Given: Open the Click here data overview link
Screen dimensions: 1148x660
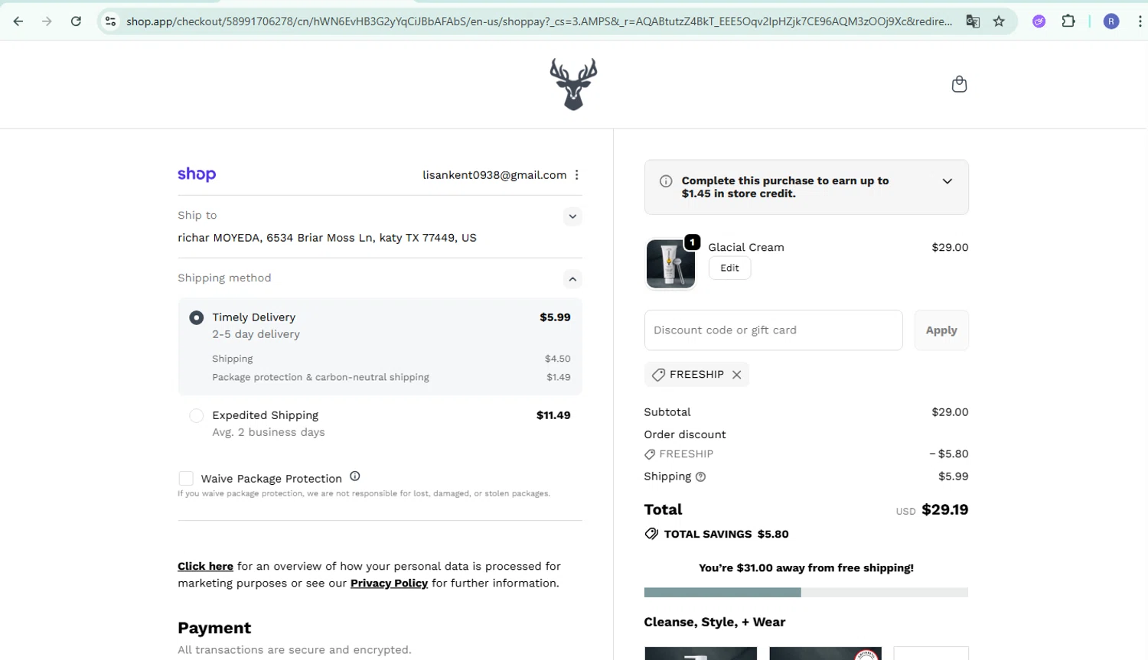Looking at the screenshot, I should tap(205, 567).
